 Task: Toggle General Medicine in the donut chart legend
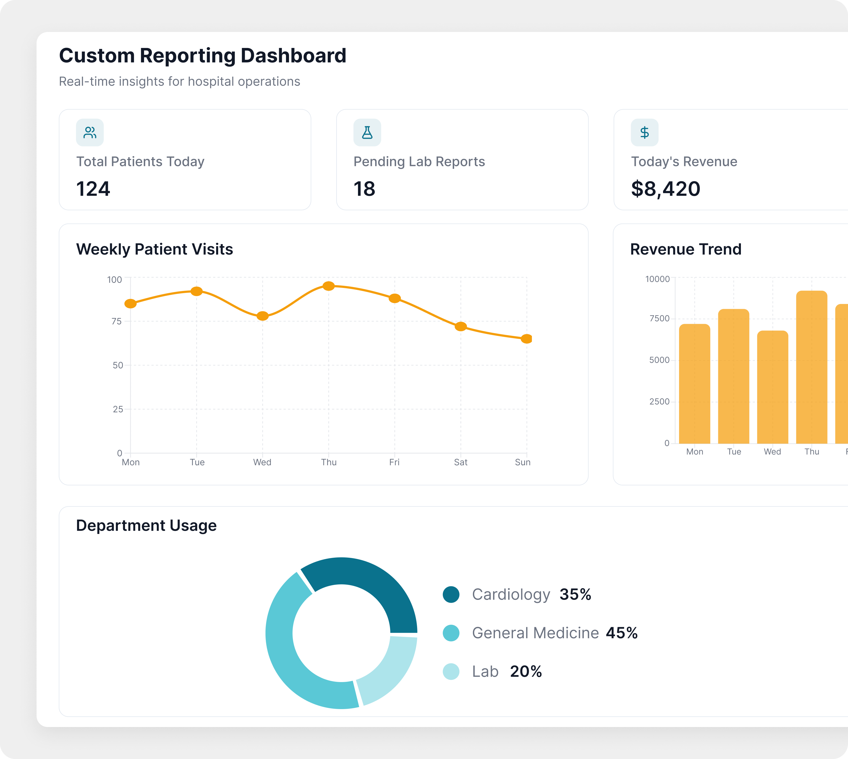tap(536, 633)
